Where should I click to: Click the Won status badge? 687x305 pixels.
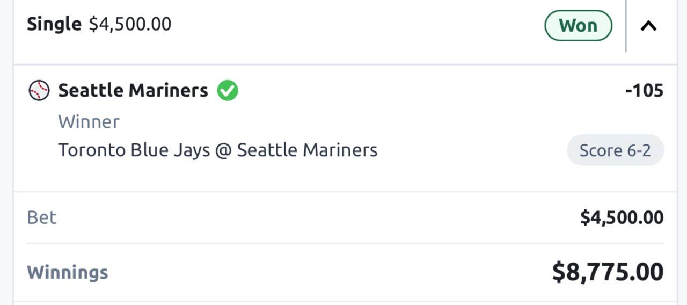tap(578, 25)
